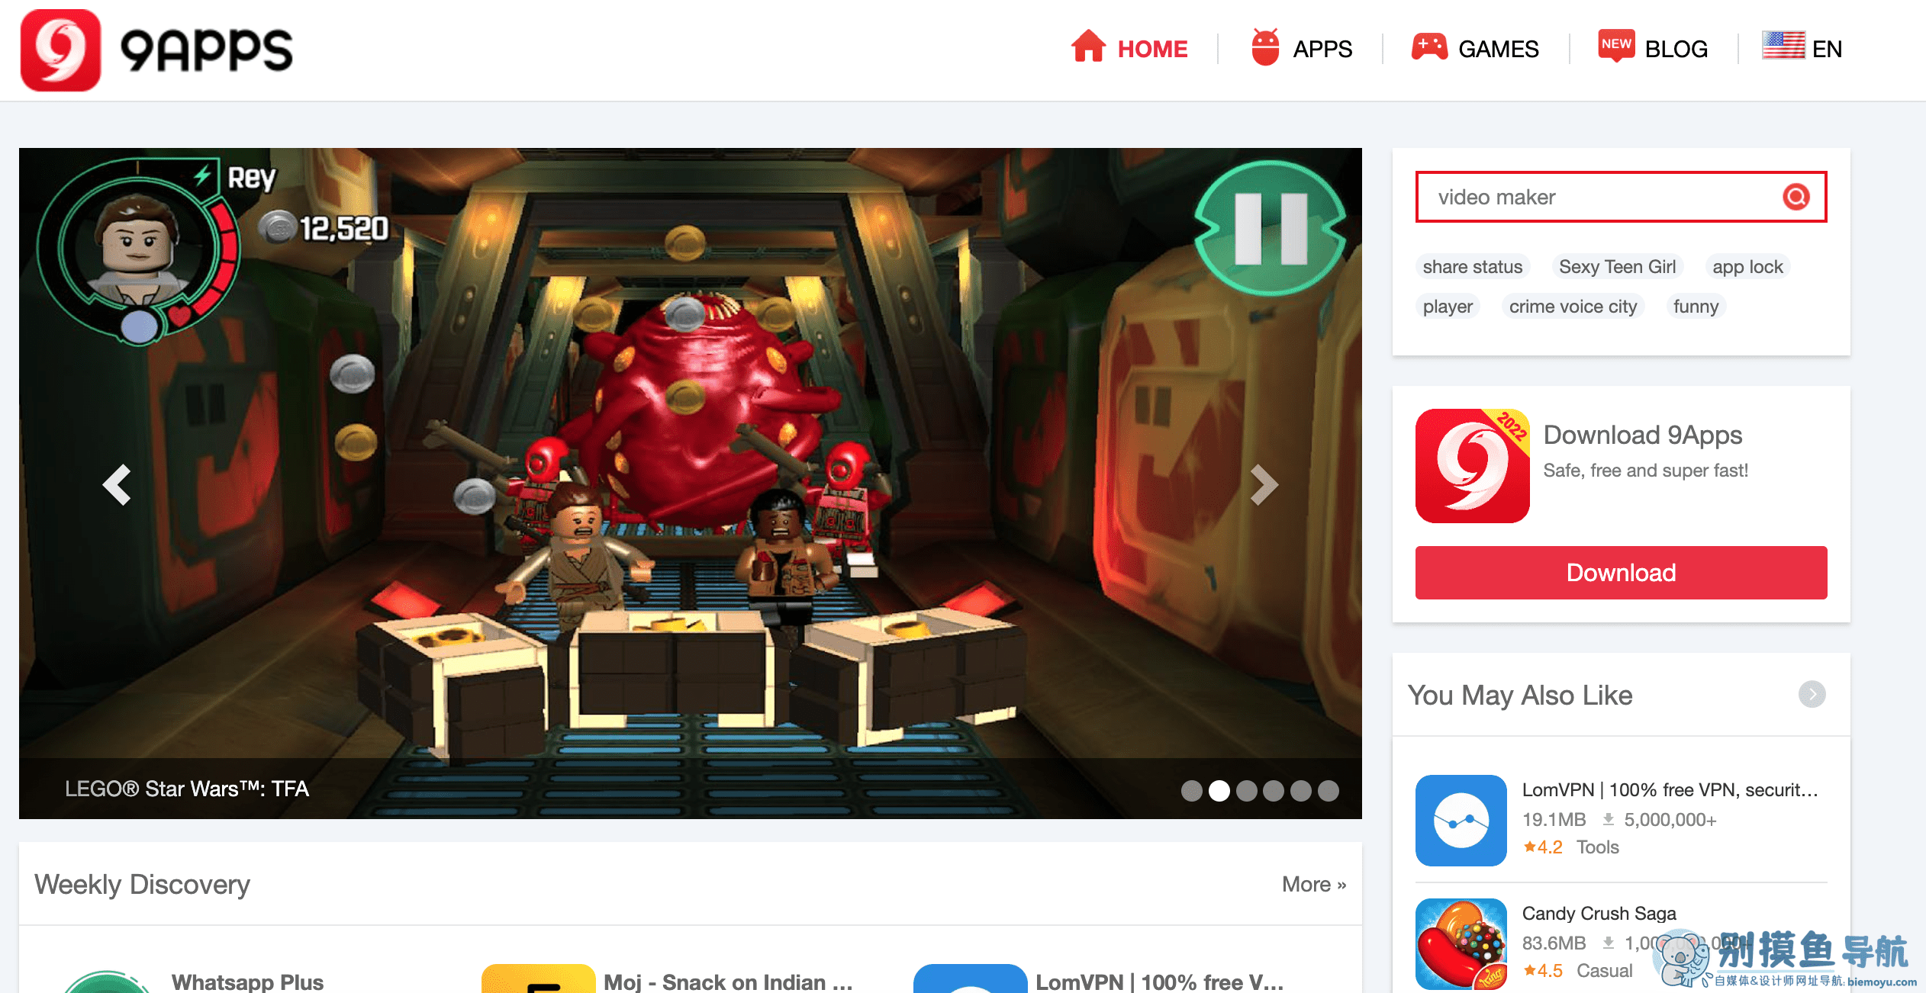This screenshot has height=993, width=1926.
Task: Click the Download 9Apps title
Action: pyautogui.click(x=1642, y=435)
